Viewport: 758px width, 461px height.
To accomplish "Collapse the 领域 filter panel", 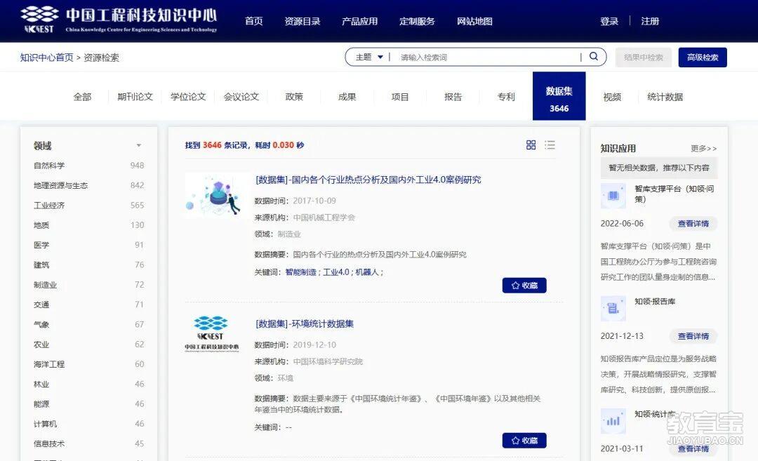I will (x=139, y=145).
